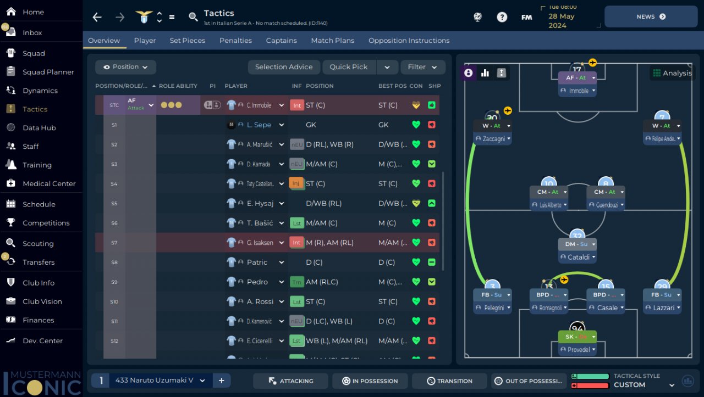Open the header list menu icon
Screen dimensions: 704x397
point(172,17)
